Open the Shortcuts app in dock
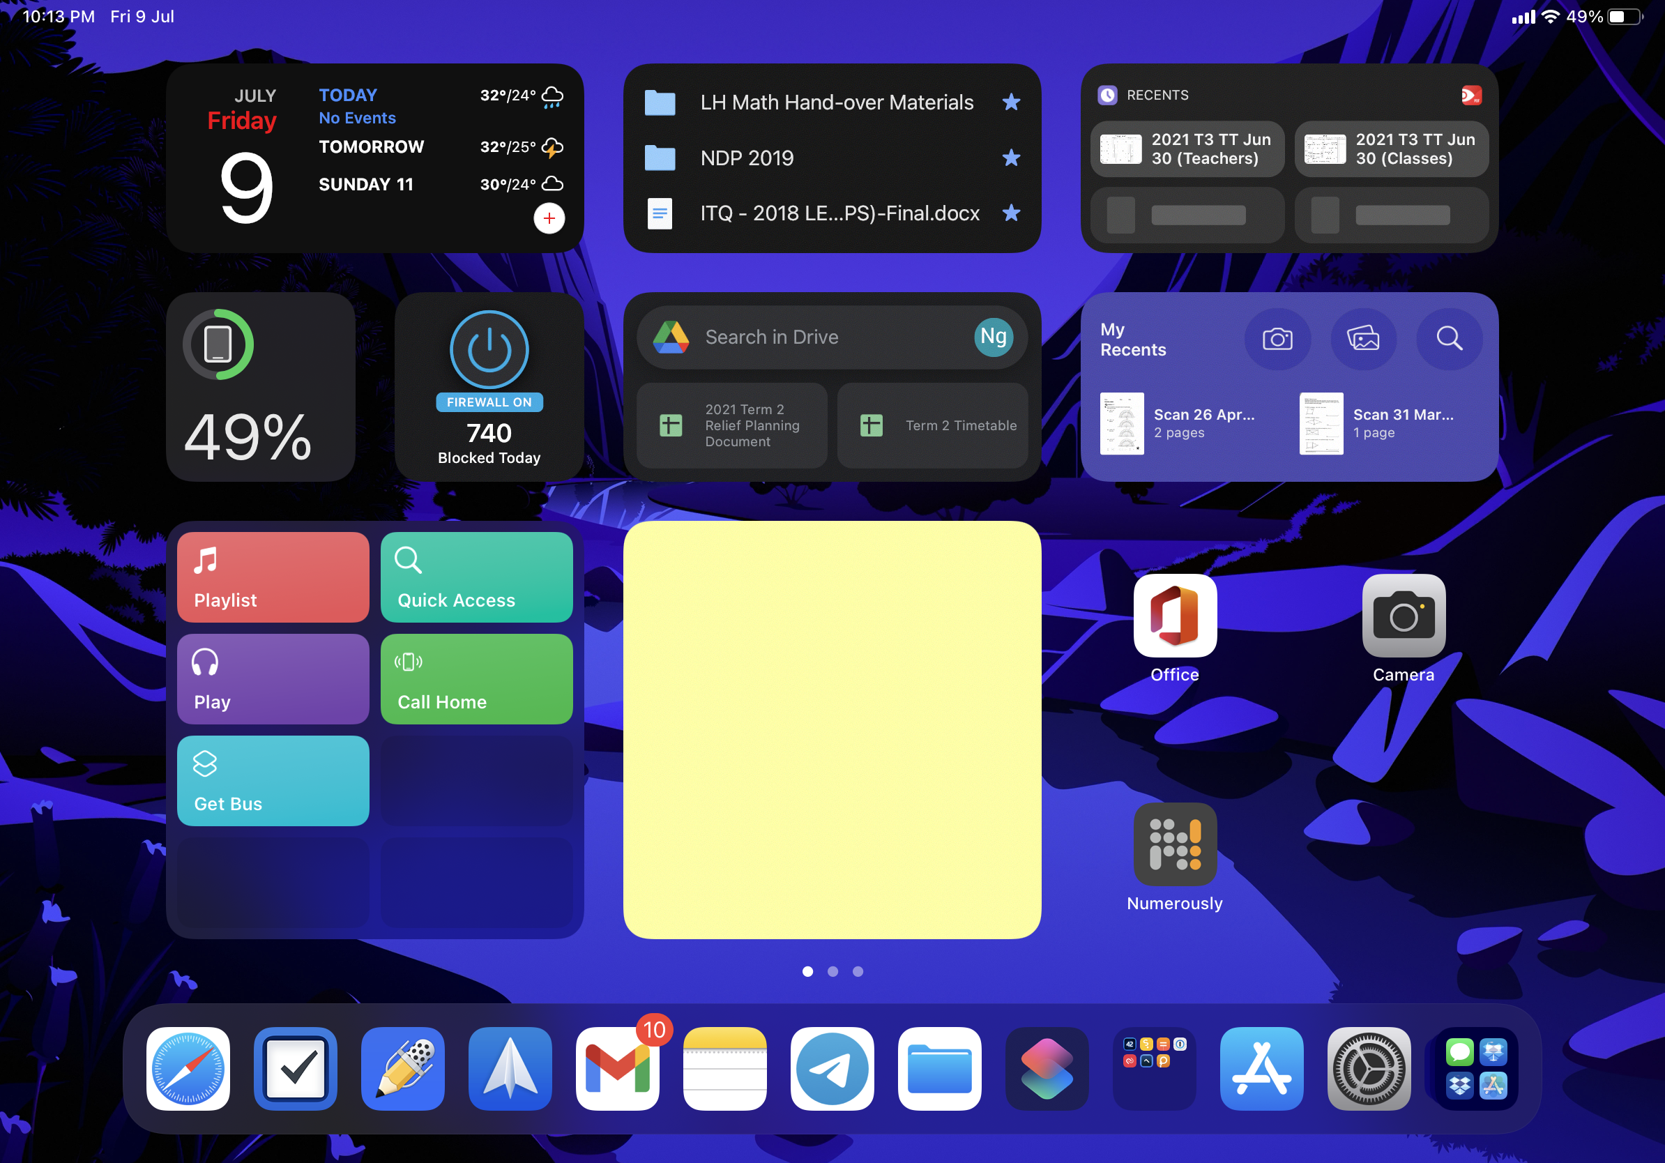The image size is (1665, 1163). [1047, 1068]
